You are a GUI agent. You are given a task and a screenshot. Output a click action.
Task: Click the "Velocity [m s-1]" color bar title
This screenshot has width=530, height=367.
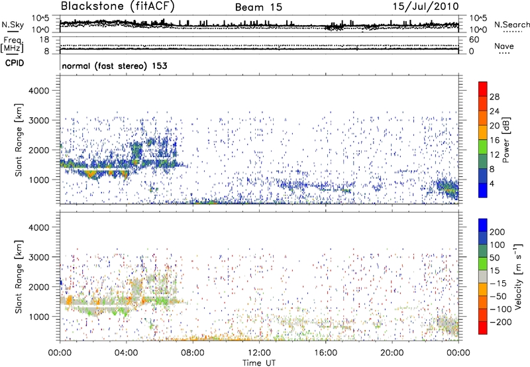coord(517,276)
